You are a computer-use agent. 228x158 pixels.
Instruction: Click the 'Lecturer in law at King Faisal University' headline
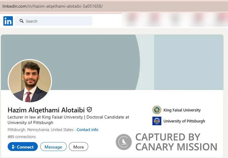tap(68, 120)
